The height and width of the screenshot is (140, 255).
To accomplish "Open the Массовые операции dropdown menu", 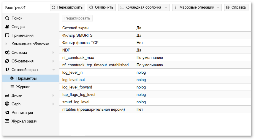I will pos(197,7).
